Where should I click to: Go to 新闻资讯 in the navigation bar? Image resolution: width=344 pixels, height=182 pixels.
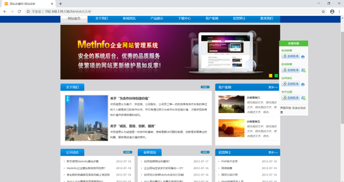tap(129, 18)
